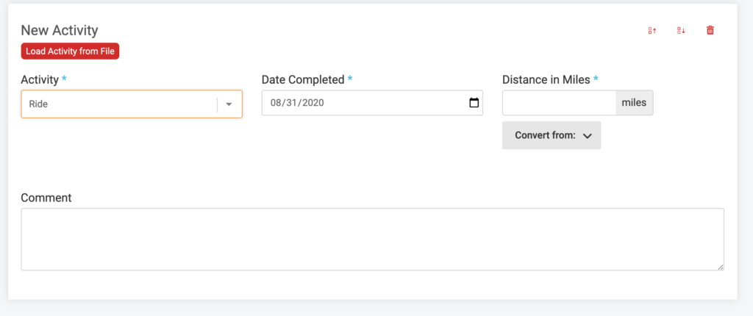Image resolution: width=753 pixels, height=316 pixels.
Task: Open the calendar picker icon
Action: click(x=474, y=103)
